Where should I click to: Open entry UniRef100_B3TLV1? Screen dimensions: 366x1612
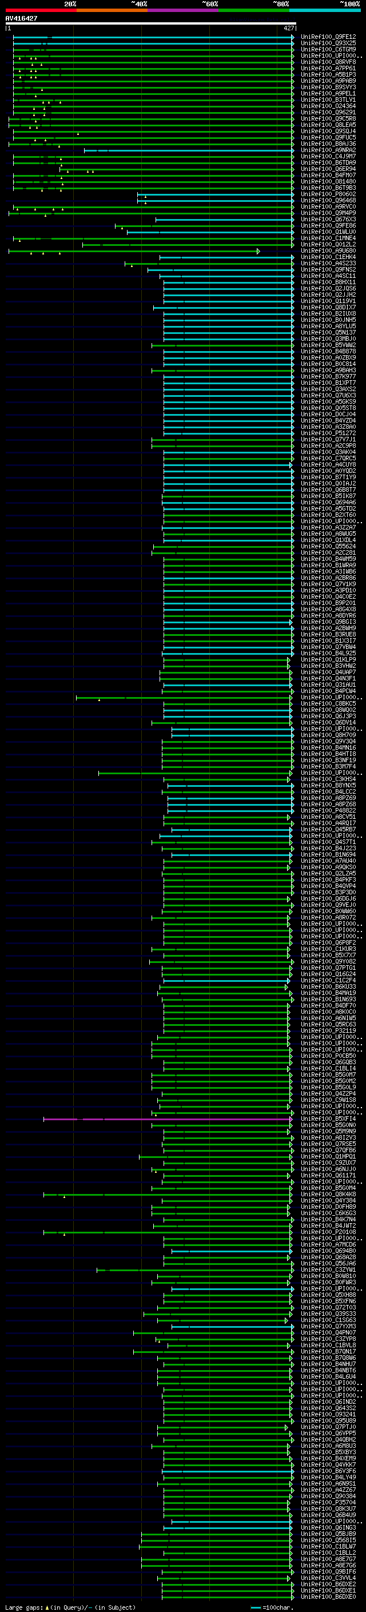[328, 100]
